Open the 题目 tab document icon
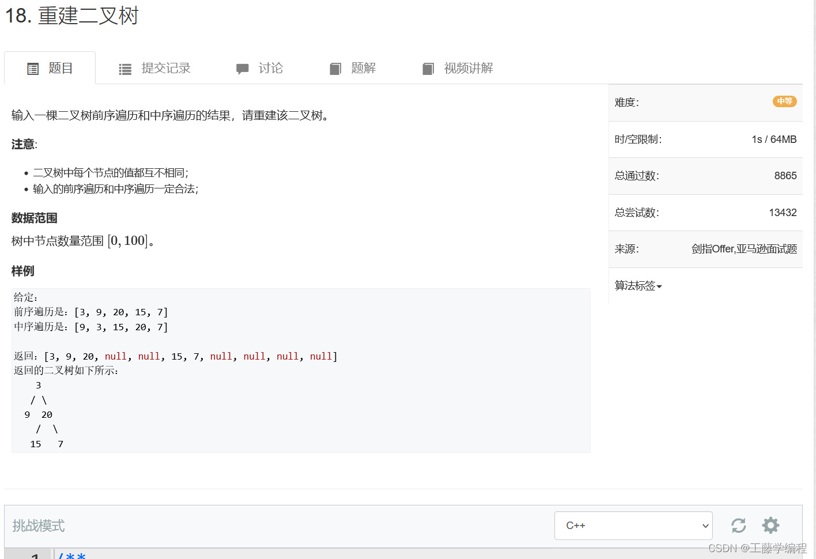The width and height of the screenshot is (816, 559). pyautogui.click(x=33, y=68)
